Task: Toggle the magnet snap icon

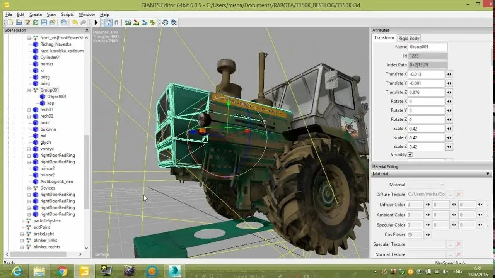Action: tap(117, 23)
